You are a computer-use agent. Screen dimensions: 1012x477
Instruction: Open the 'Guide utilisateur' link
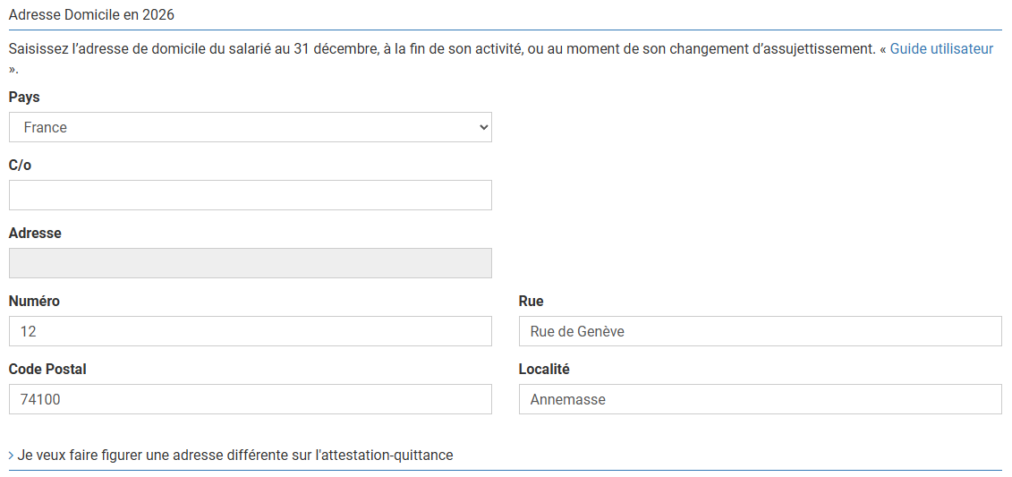pyautogui.click(x=940, y=49)
